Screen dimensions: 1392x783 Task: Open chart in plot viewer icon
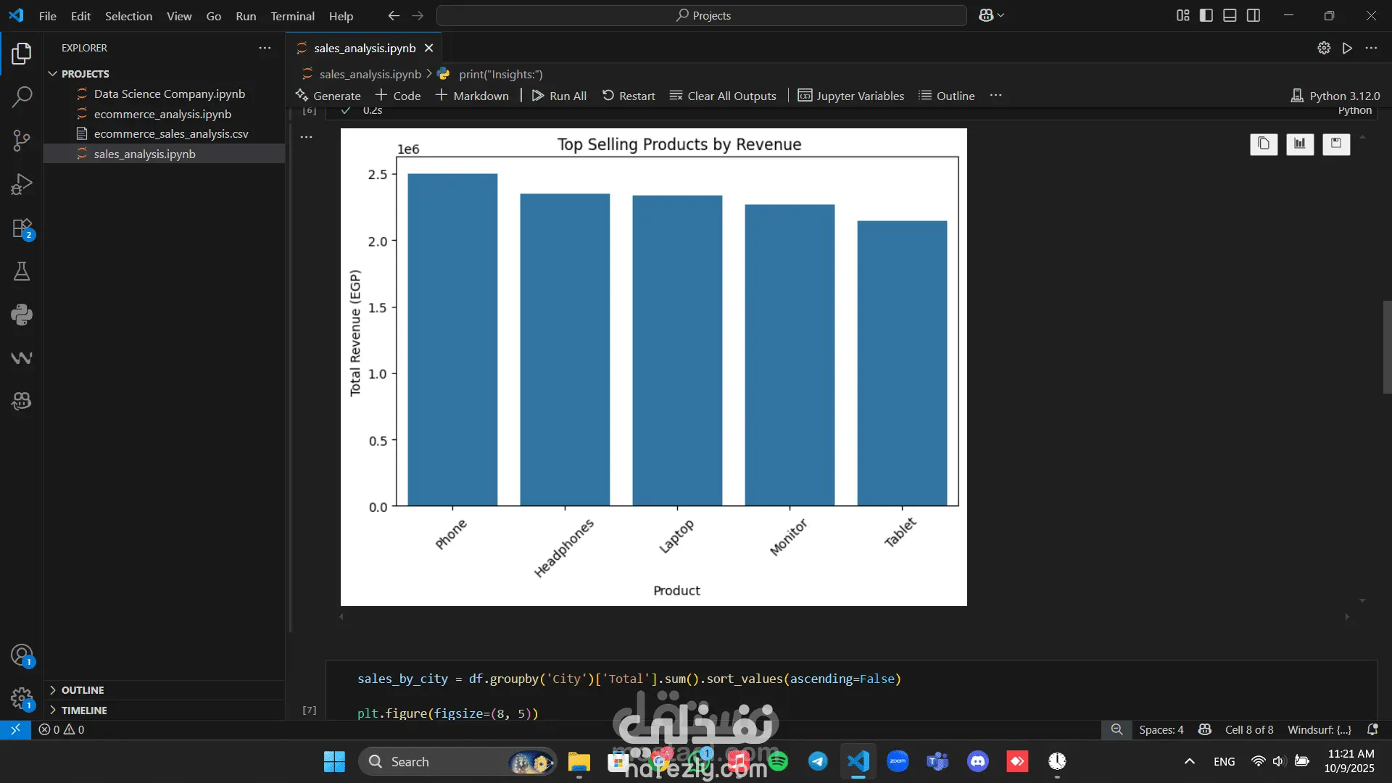[1300, 144]
